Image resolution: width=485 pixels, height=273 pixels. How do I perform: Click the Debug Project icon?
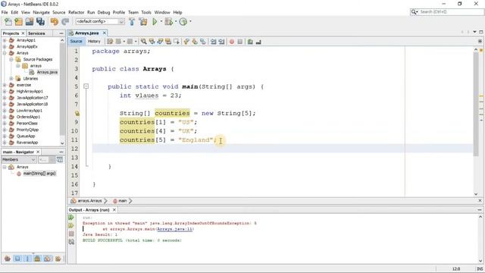[168, 22]
